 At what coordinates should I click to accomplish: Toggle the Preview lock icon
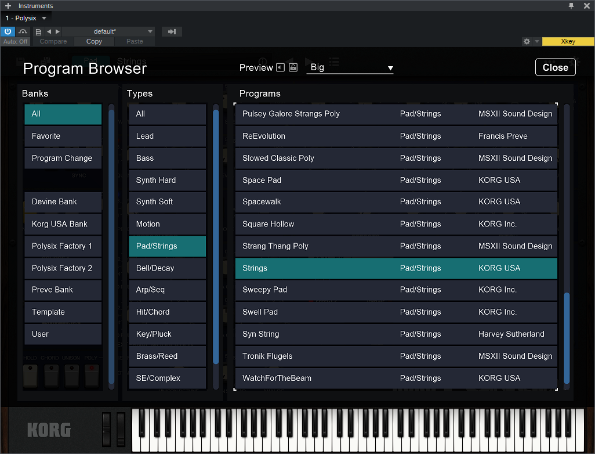tap(293, 67)
